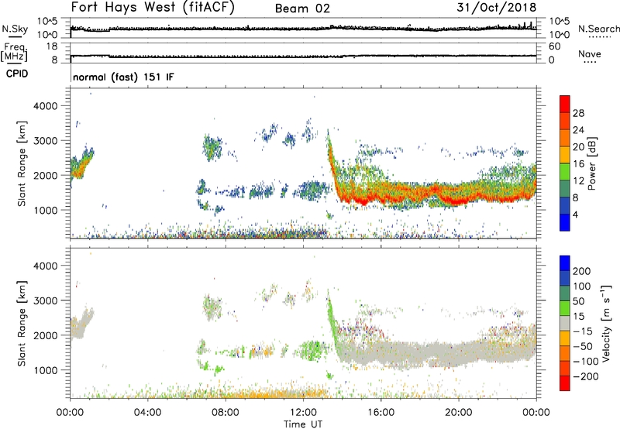The image size is (620, 429).
Task: Click the 'Time UT' axis title
Action: pyautogui.click(x=303, y=424)
